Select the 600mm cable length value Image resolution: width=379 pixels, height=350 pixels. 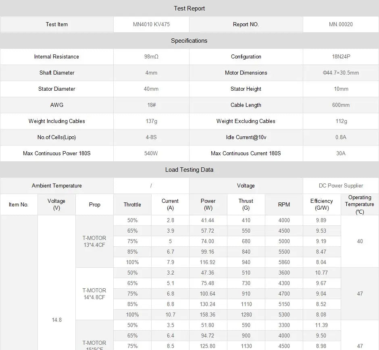point(341,105)
